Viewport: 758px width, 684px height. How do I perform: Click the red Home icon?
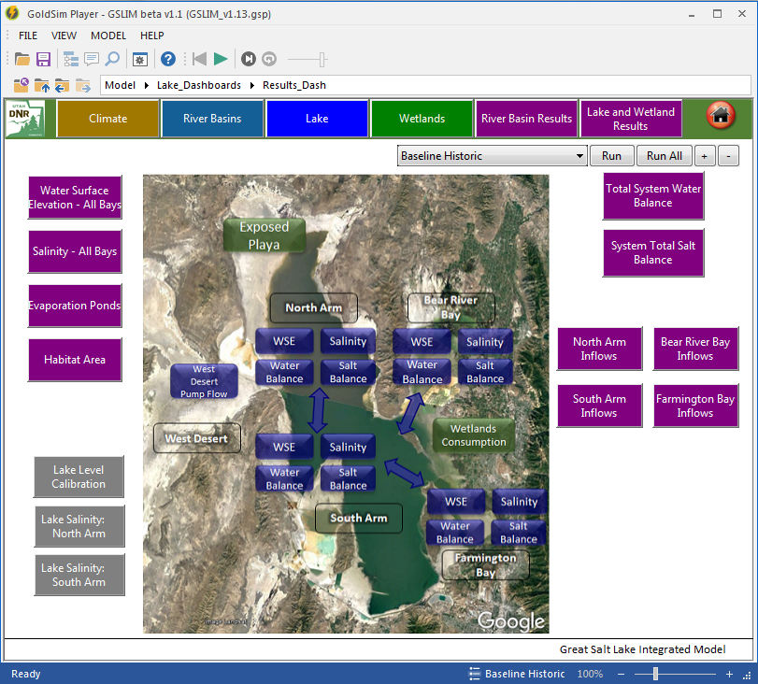pyautogui.click(x=721, y=116)
